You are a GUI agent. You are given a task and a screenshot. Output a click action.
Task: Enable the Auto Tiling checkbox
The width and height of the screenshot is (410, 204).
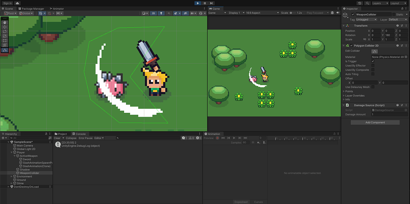[373, 74]
